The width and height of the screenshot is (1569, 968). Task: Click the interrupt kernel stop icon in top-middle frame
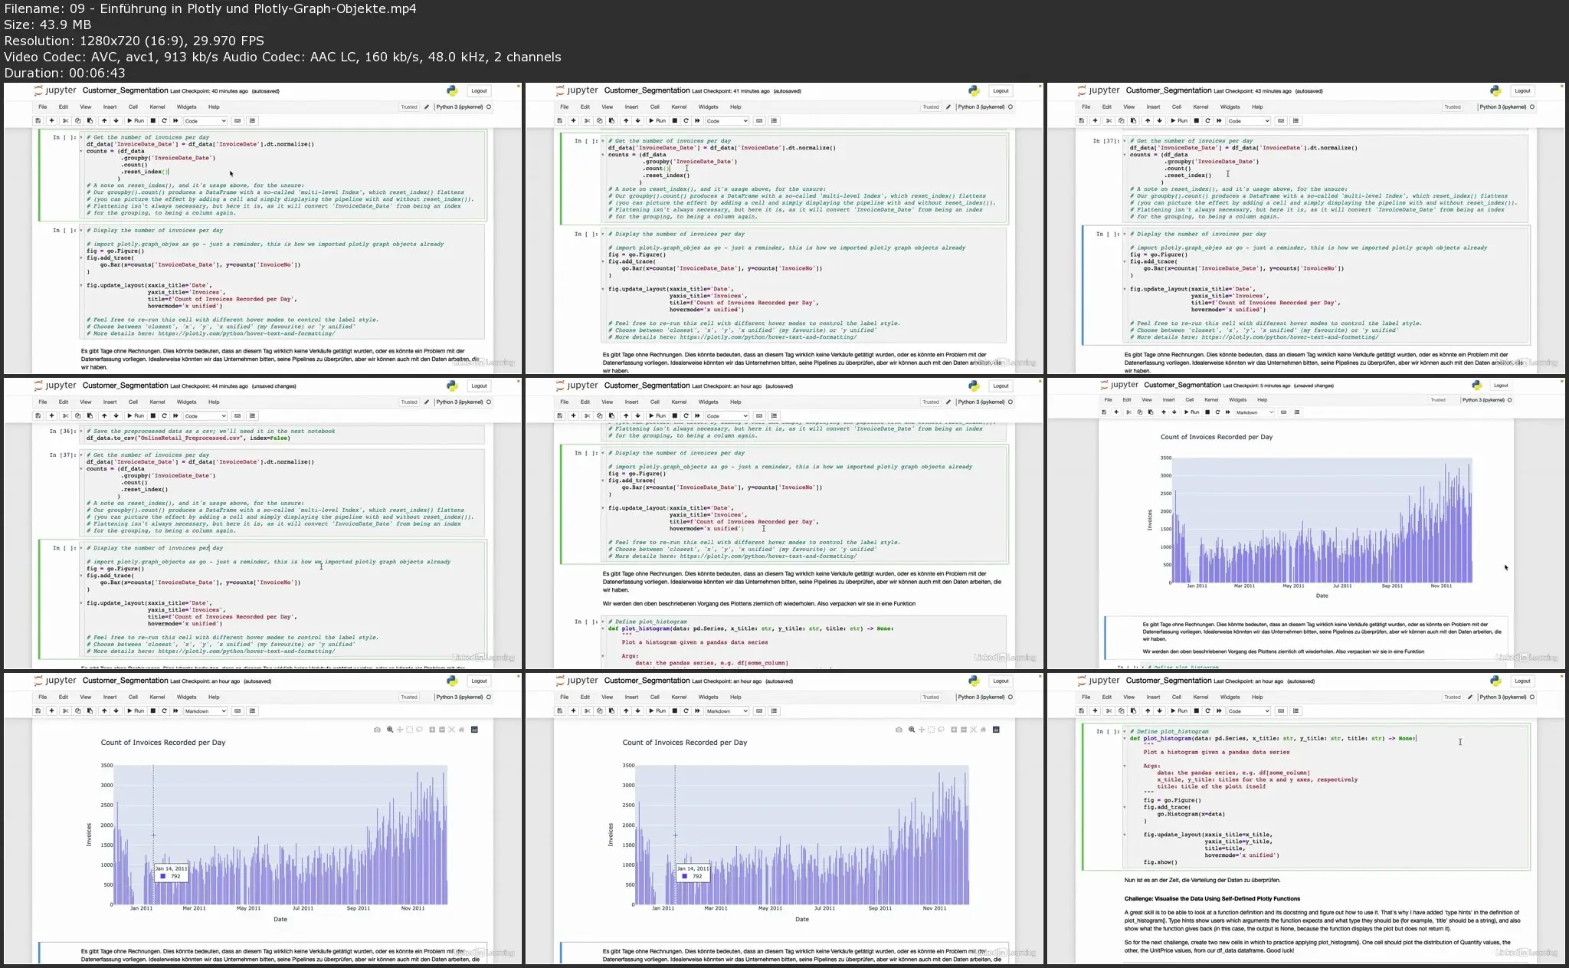pos(675,120)
